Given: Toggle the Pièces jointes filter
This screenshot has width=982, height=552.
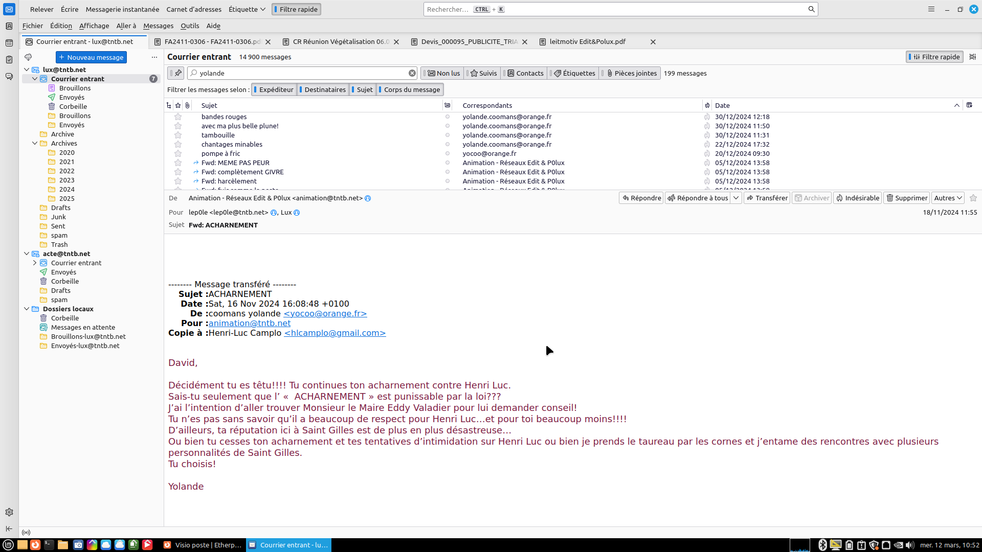Looking at the screenshot, I should (631, 73).
